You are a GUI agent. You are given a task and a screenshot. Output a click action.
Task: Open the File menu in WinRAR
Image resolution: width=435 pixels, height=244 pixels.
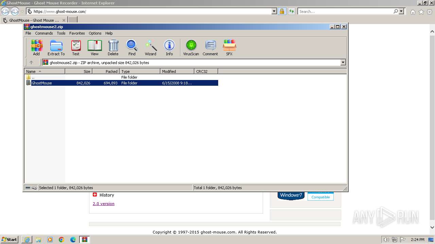tap(28, 33)
